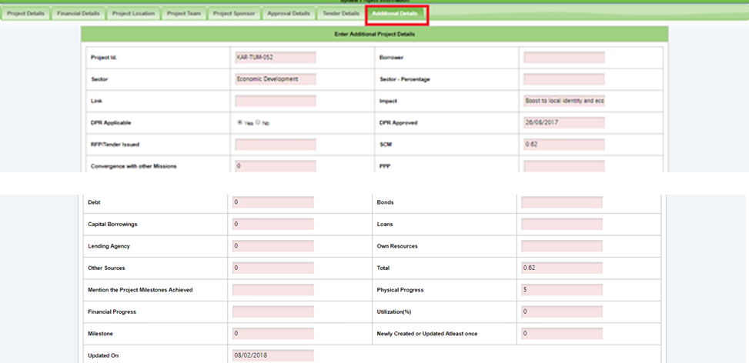Edit the Sector field value

pyautogui.click(x=275, y=79)
